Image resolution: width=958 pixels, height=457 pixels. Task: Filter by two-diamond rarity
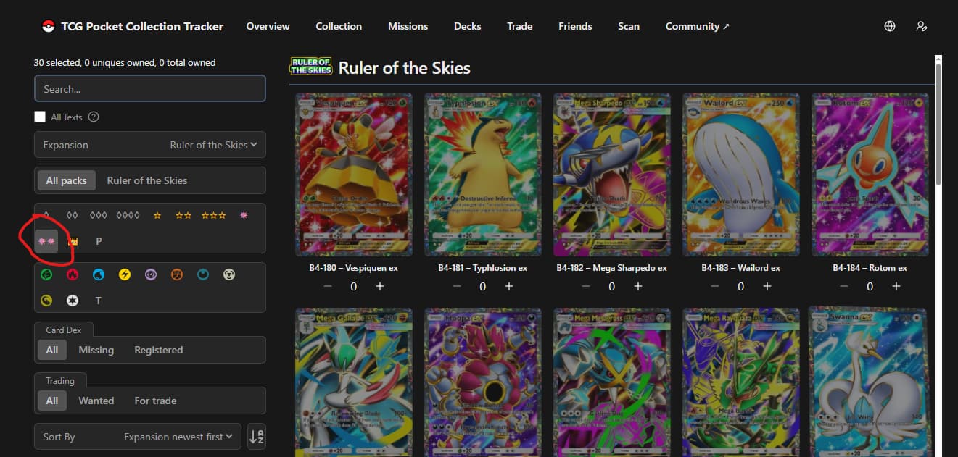pyautogui.click(x=72, y=216)
